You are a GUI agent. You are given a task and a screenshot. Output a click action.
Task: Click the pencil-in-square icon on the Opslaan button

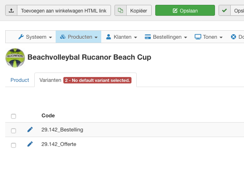(x=175, y=10)
